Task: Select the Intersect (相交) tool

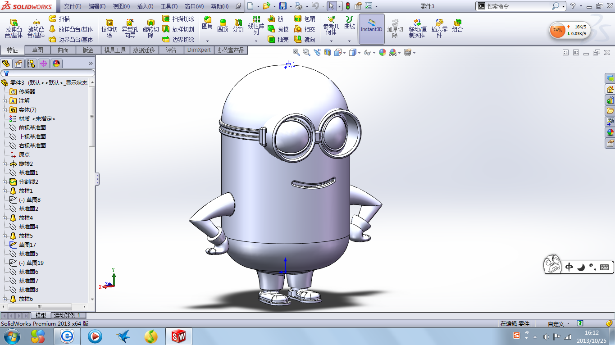Action: [x=305, y=29]
